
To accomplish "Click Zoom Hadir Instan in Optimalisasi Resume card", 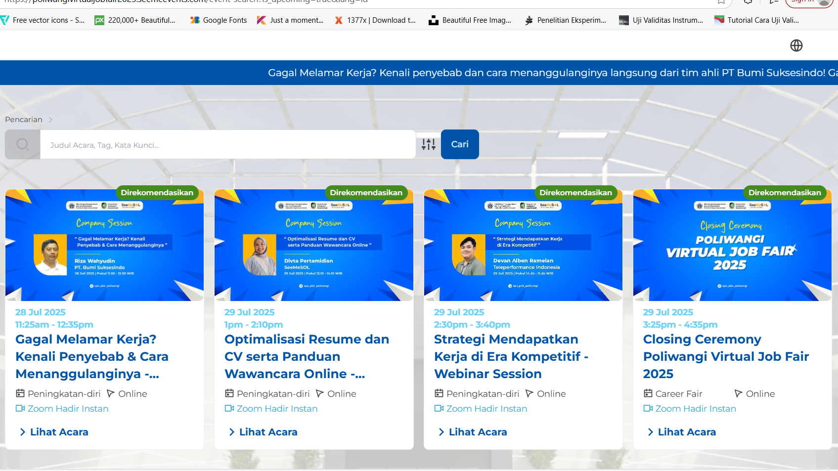I will (271, 409).
